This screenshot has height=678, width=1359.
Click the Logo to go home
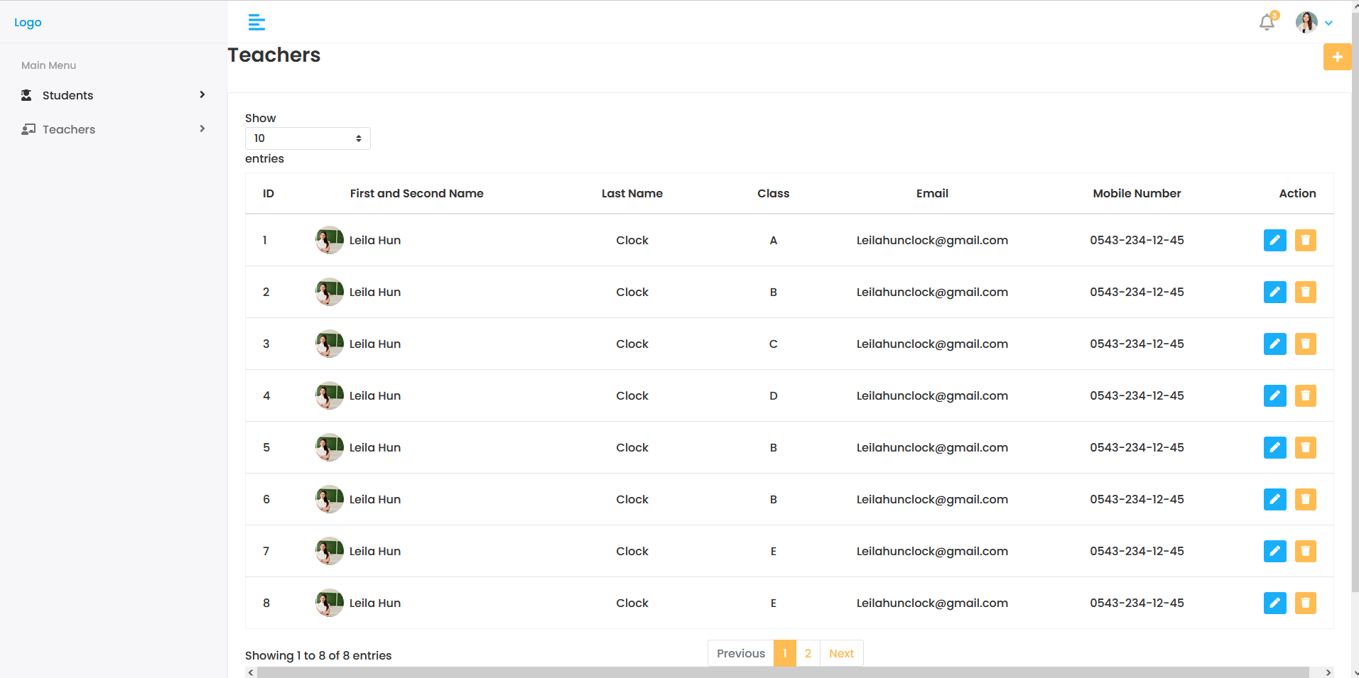[27, 22]
